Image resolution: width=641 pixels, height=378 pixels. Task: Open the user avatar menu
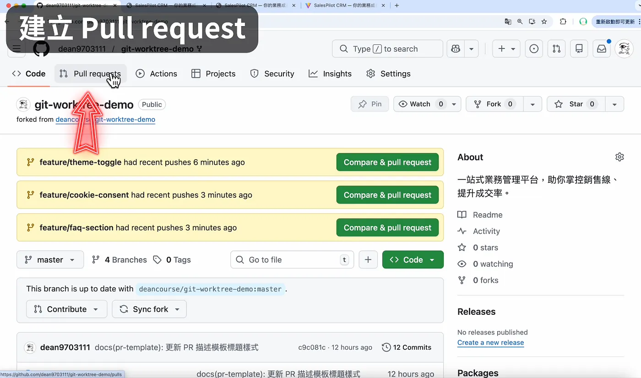624,49
